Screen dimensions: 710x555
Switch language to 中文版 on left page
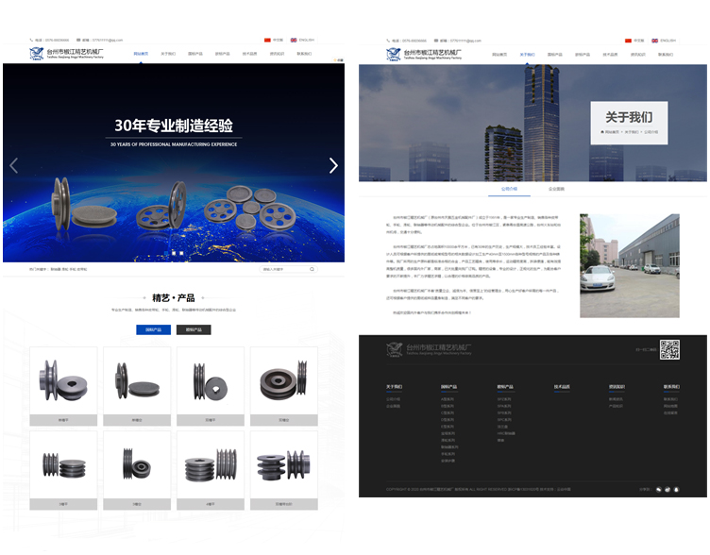(x=278, y=41)
